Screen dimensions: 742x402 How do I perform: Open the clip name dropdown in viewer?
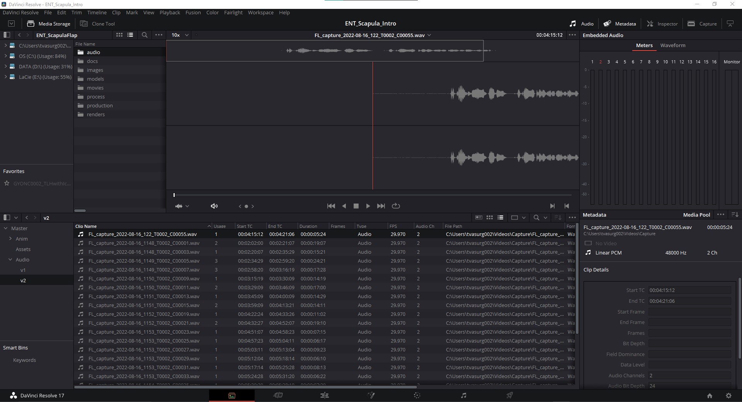(x=429, y=35)
